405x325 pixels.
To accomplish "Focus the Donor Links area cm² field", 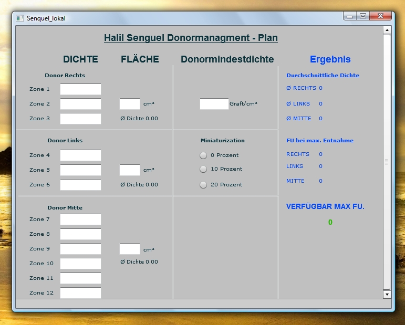I will [x=130, y=170].
